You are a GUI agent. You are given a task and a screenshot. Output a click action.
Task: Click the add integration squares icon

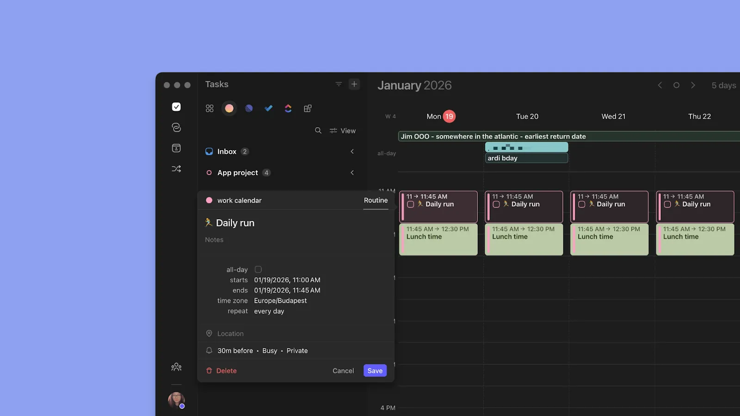(308, 108)
